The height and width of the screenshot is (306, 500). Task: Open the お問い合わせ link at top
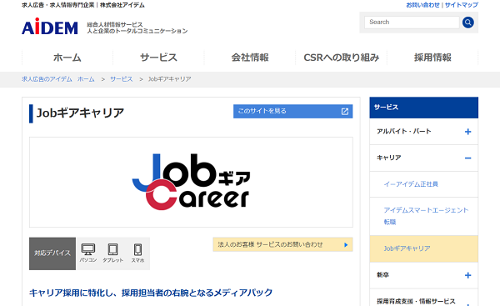coord(422,5)
